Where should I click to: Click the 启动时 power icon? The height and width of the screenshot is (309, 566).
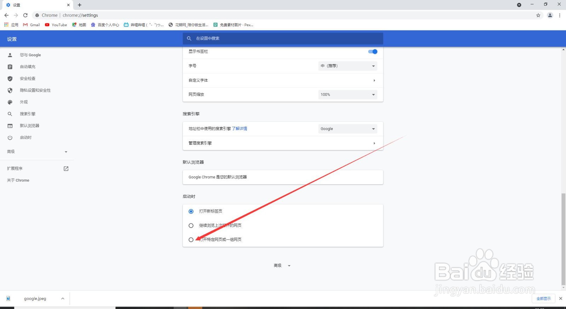click(10, 137)
